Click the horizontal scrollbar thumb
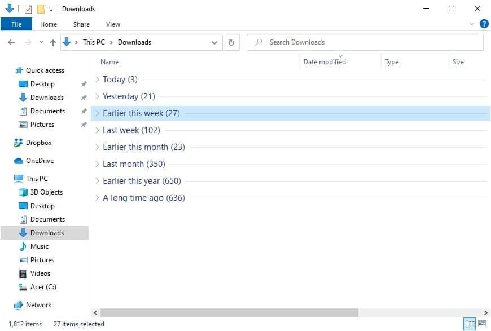Screen dimensions: 491x331 tap(229, 312)
